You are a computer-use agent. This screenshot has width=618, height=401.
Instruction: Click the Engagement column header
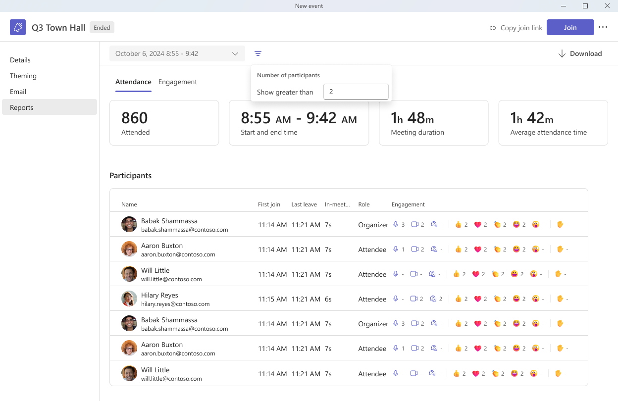[x=408, y=204]
